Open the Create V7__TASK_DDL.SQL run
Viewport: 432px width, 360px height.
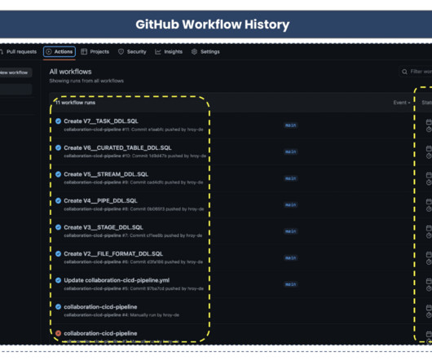pyautogui.click(x=101, y=121)
